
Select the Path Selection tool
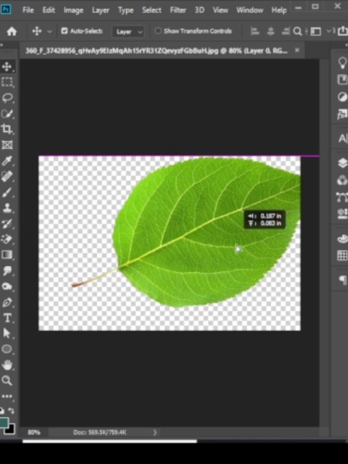click(x=7, y=334)
